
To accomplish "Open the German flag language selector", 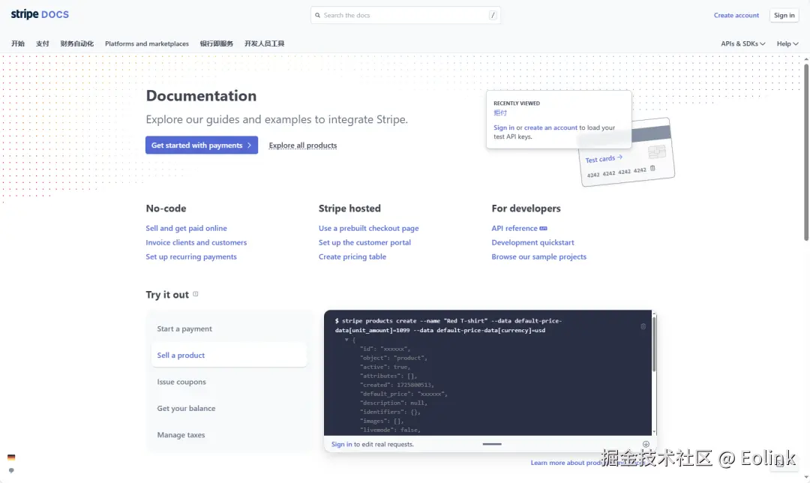I will [x=11, y=457].
